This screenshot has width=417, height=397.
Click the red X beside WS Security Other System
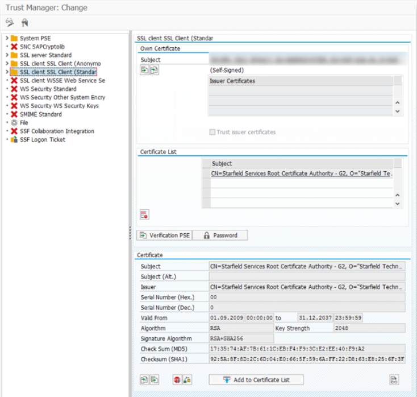click(x=14, y=97)
